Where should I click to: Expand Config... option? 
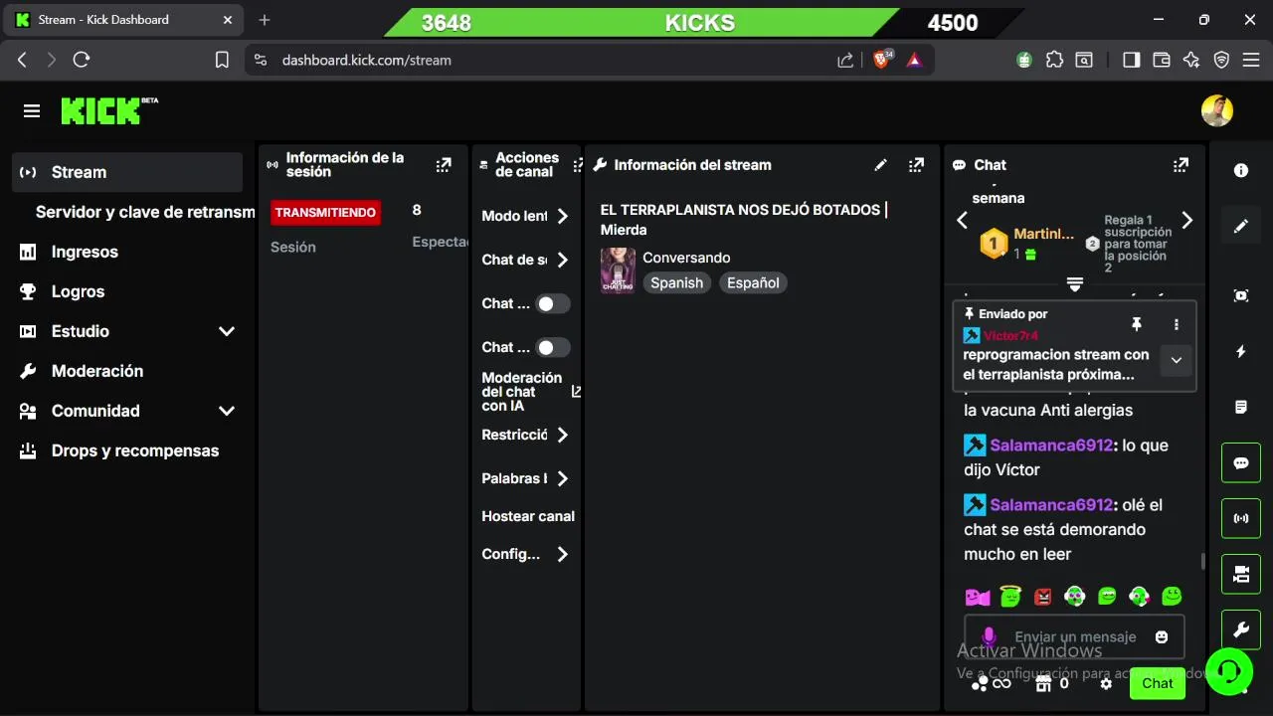pos(525,554)
